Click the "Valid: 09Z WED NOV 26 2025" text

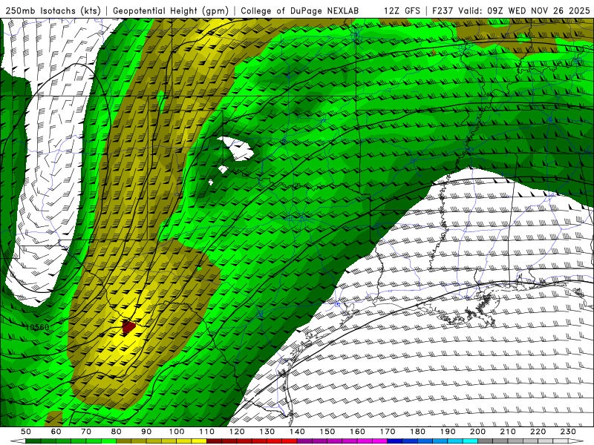click(524, 10)
